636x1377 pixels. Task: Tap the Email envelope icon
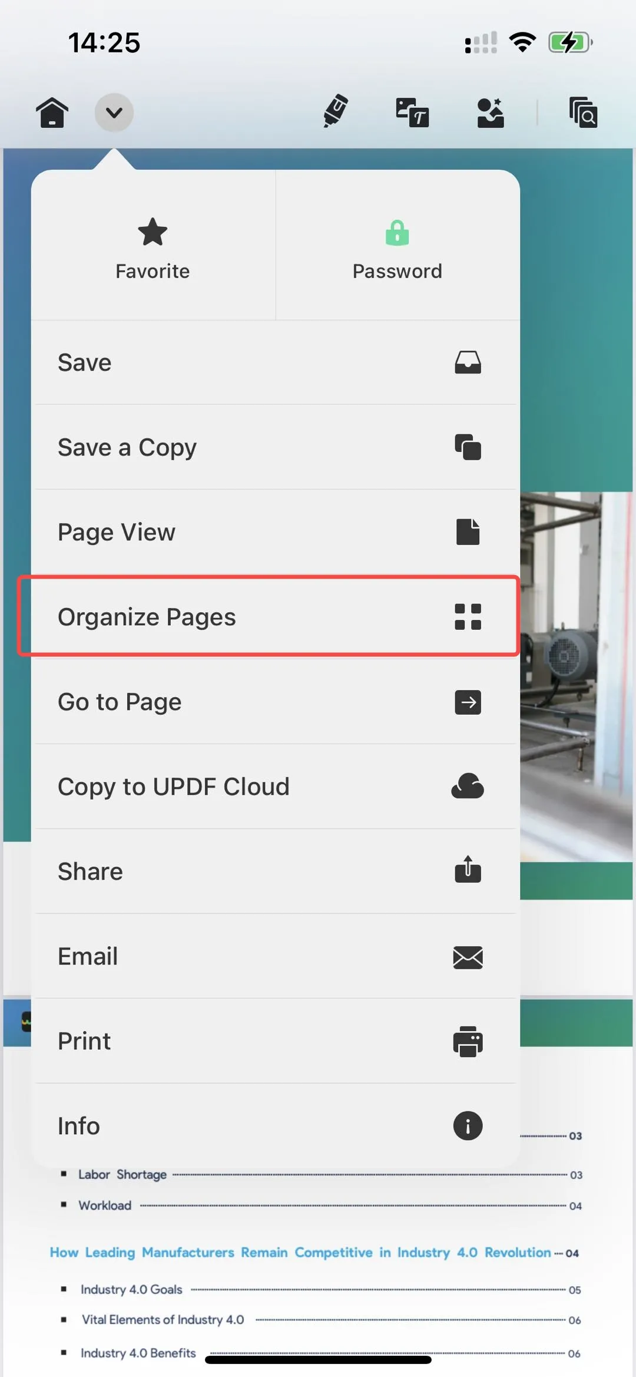coord(468,957)
